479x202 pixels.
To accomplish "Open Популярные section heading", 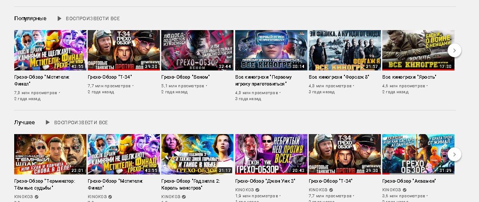I will point(30,18).
